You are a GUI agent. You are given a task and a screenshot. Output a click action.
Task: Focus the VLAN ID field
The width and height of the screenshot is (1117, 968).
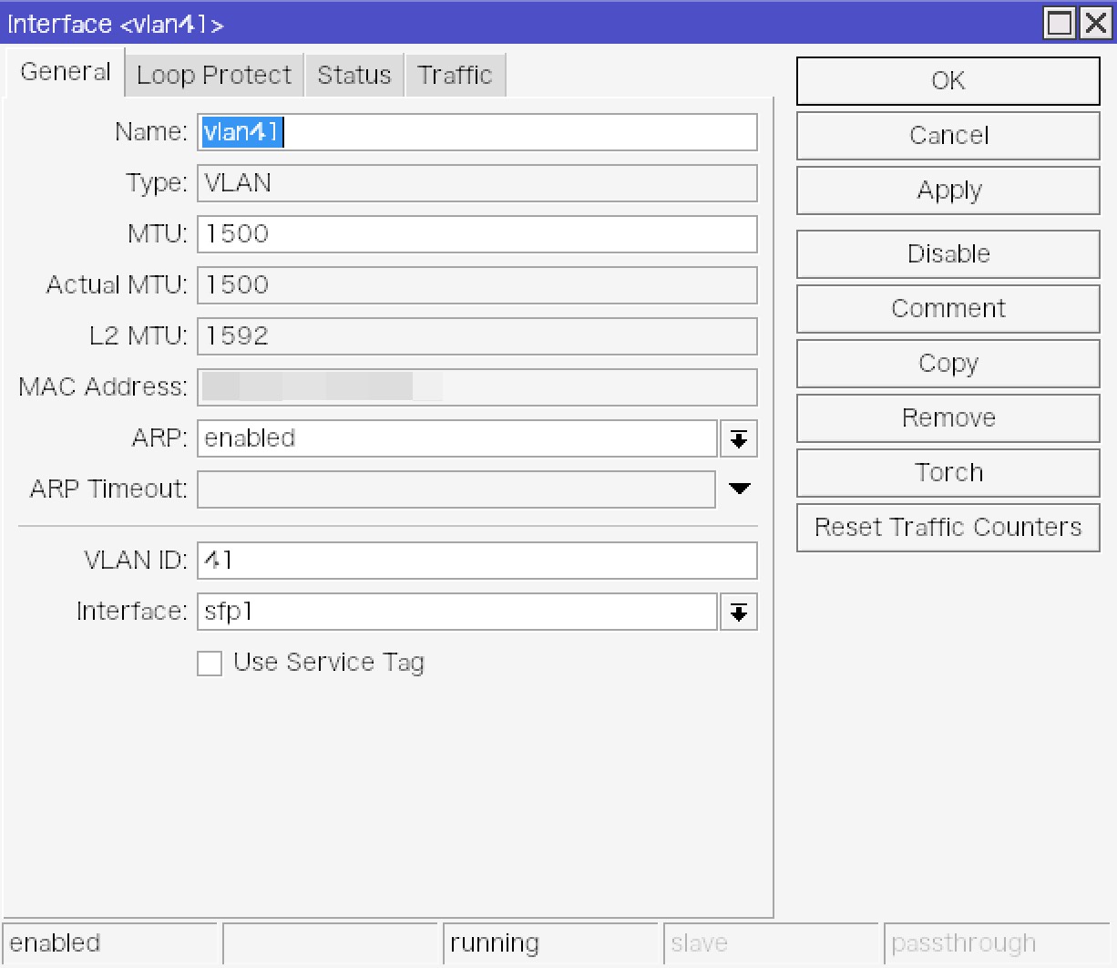(477, 561)
